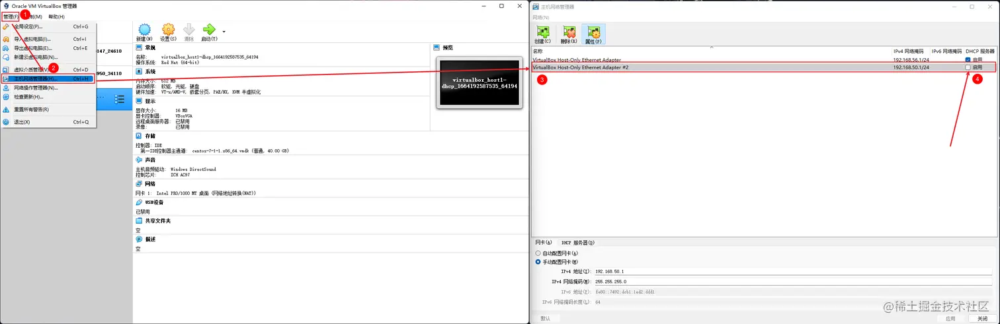The height and width of the screenshot is (324, 1000).
Task: Click the 新建(N) new VM toolbar icon
Action: [x=145, y=32]
